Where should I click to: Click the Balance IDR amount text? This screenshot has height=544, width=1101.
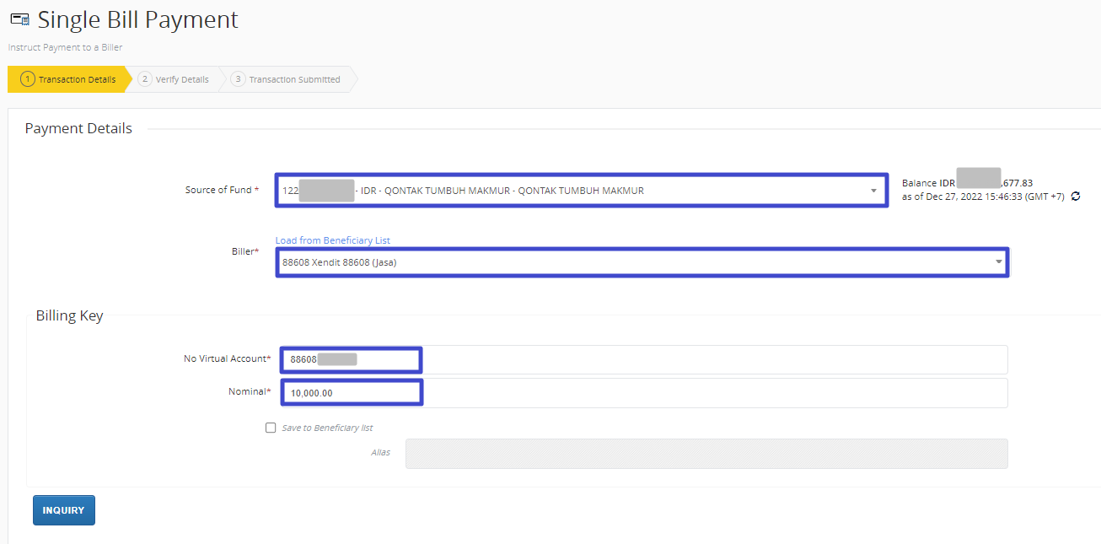(967, 182)
